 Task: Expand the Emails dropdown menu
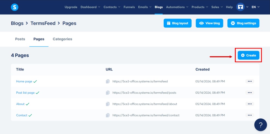pos(145,7)
